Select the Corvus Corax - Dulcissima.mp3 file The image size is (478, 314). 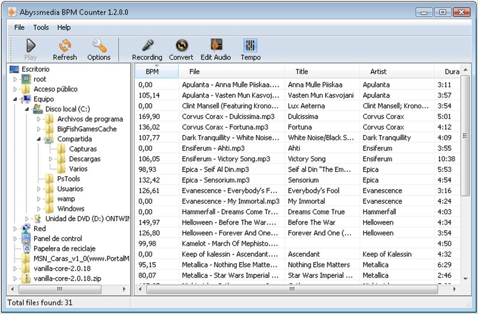pyautogui.click(x=228, y=116)
